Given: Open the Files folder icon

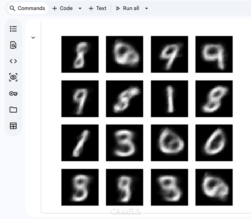Looking at the screenshot, I should click(x=13, y=110).
